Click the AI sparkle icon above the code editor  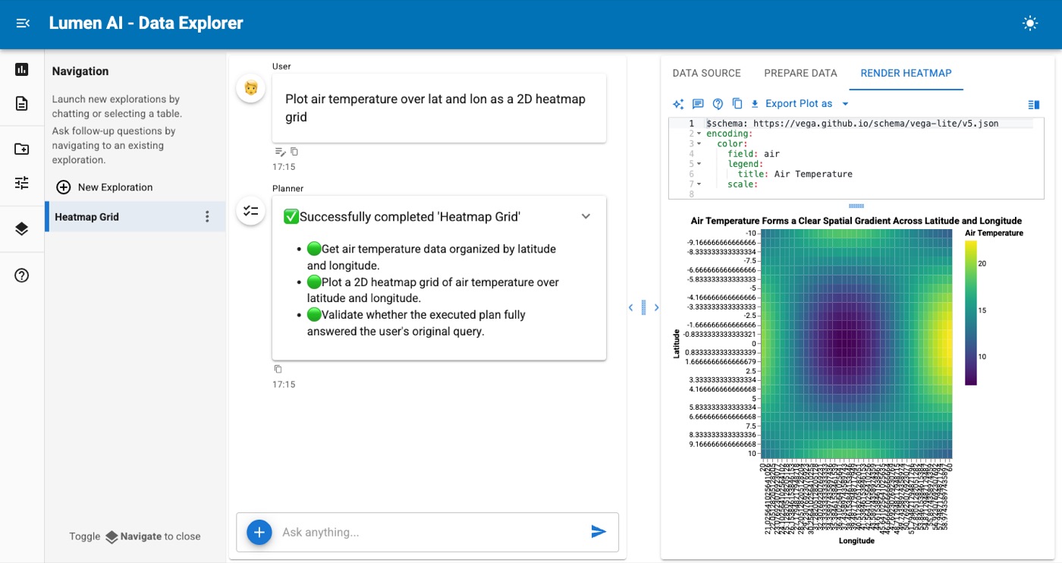[x=679, y=104]
